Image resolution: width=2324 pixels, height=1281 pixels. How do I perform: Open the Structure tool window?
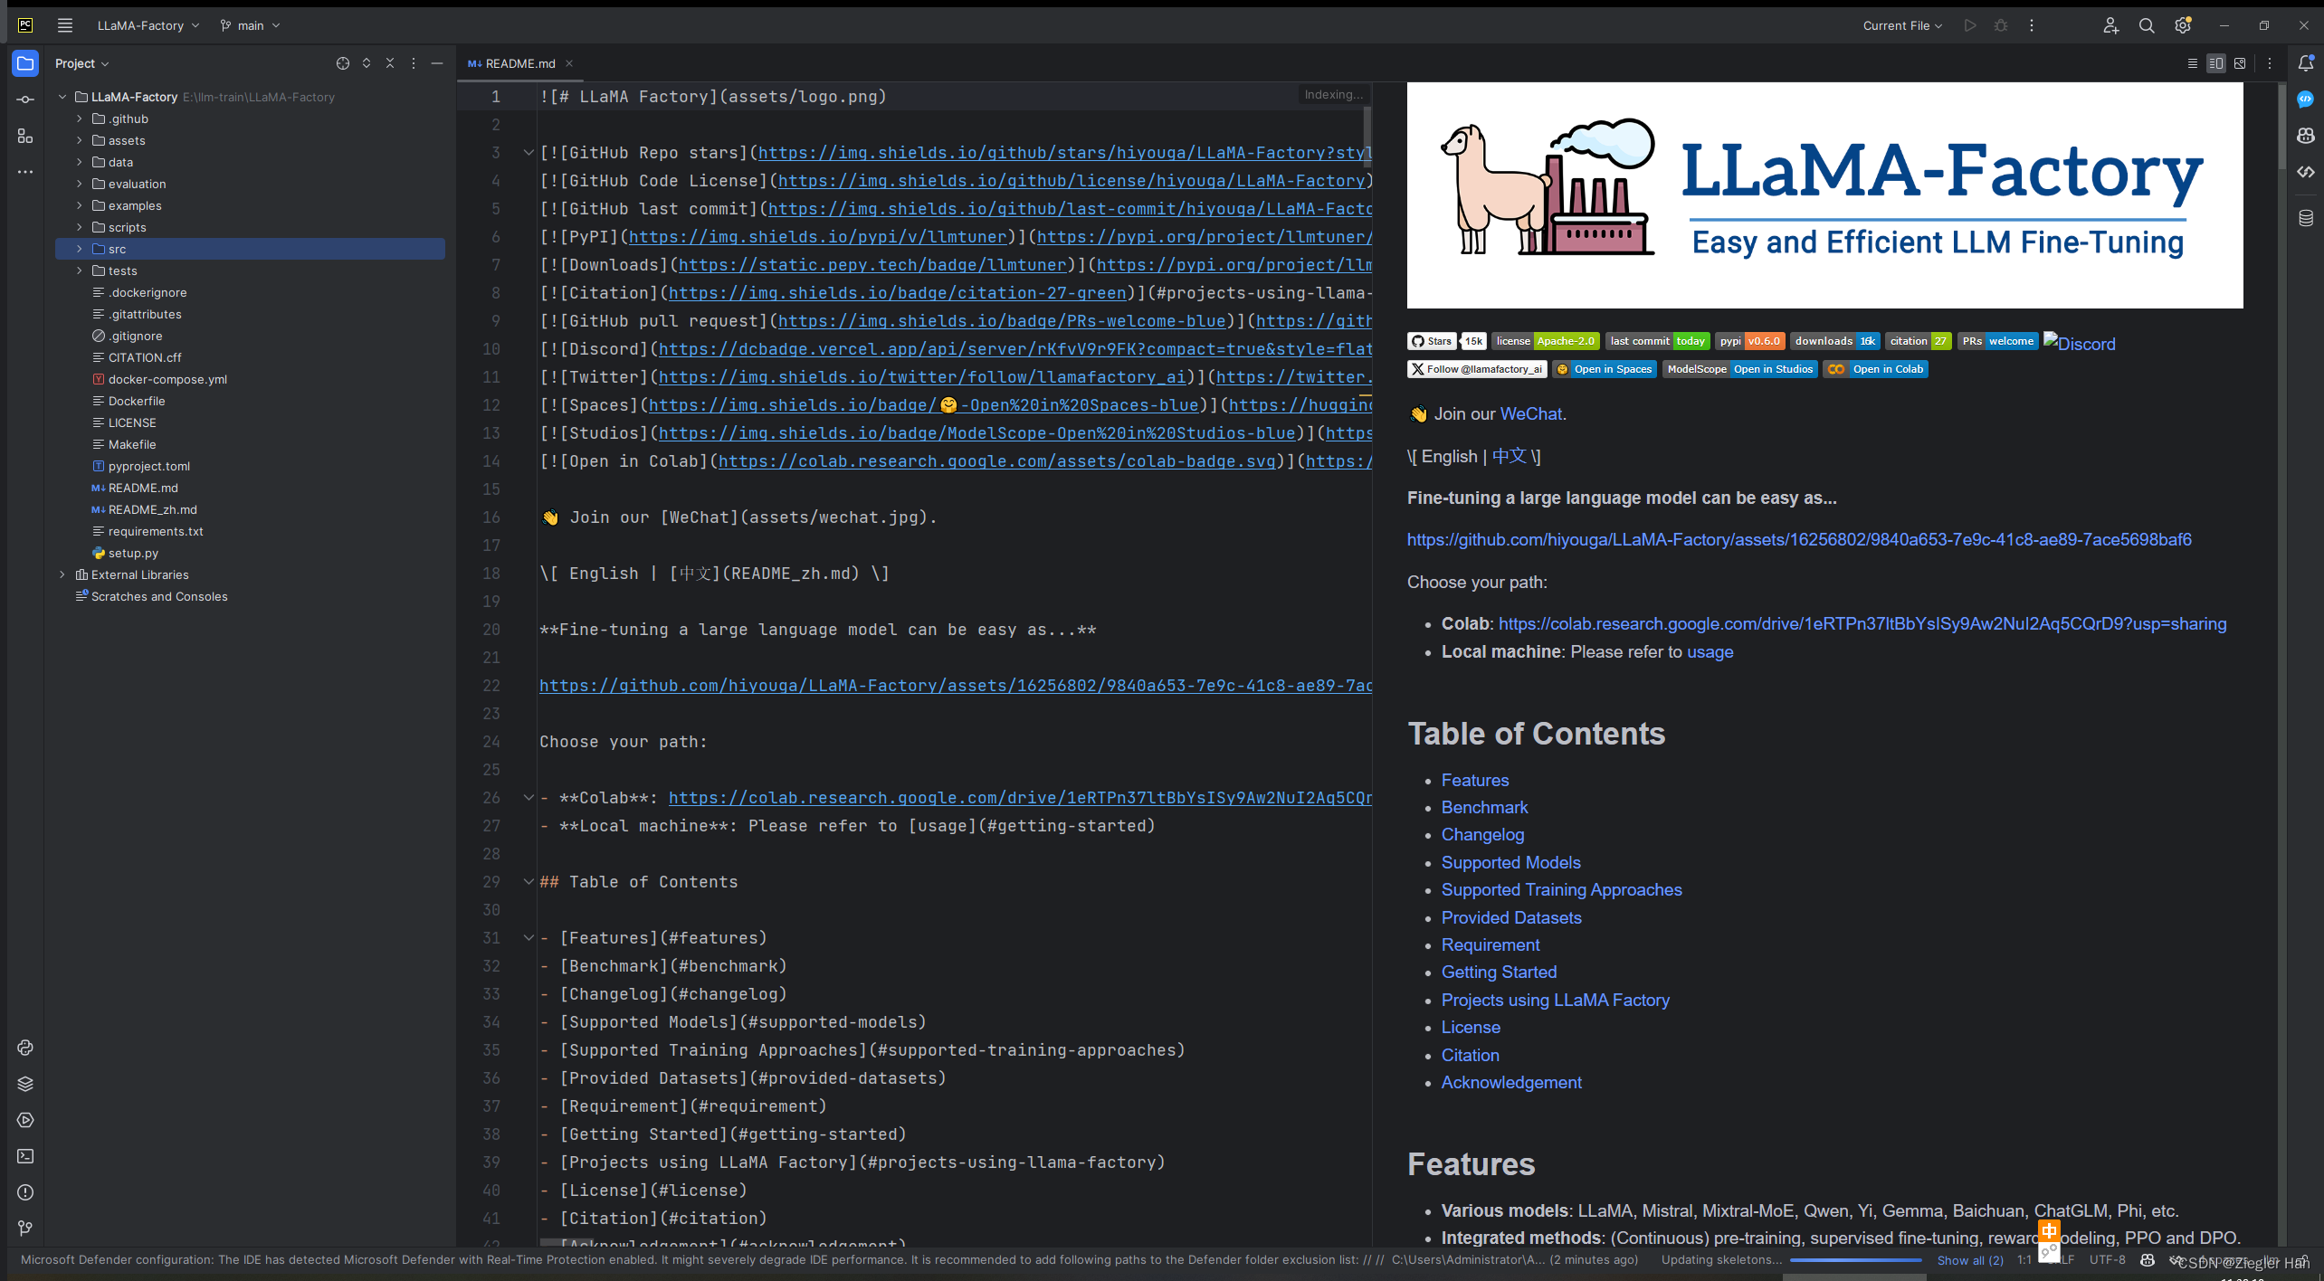point(25,136)
